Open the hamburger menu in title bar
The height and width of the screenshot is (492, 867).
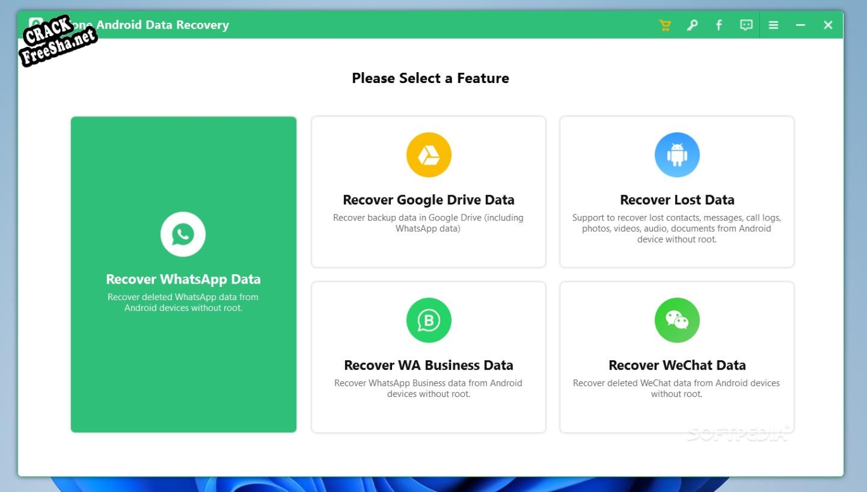coord(773,25)
